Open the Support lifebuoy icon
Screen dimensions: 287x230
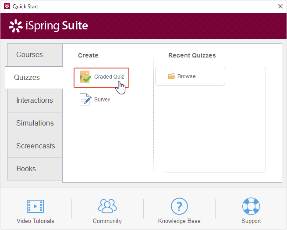(251, 206)
